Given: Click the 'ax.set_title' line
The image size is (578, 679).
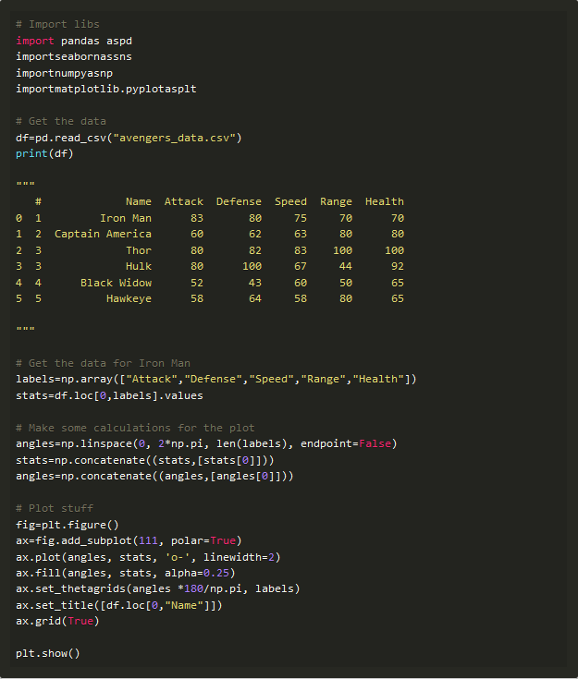Looking at the screenshot, I should pos(119,605).
